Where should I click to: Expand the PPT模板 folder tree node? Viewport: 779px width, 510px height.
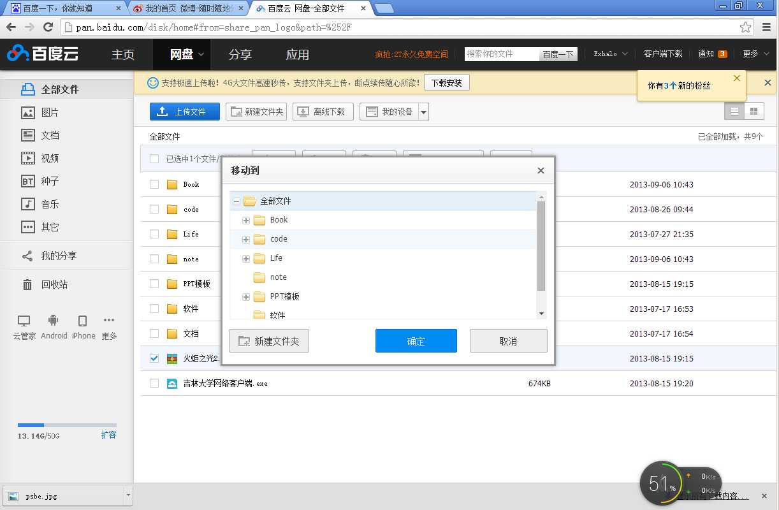click(x=246, y=296)
